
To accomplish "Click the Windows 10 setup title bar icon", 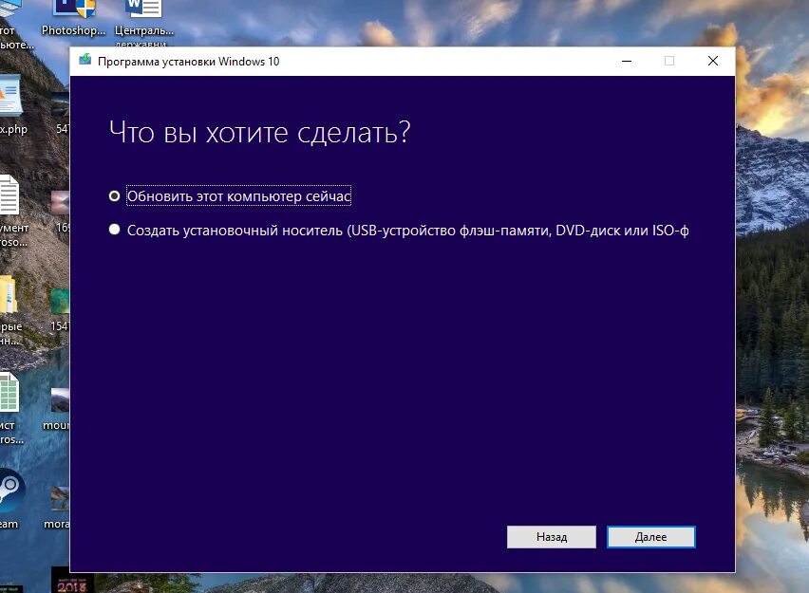I will (x=85, y=61).
